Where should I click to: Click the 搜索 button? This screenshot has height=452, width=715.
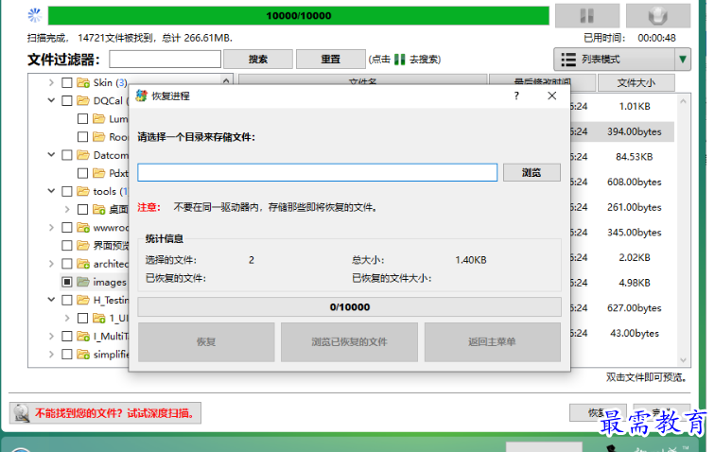coord(258,60)
